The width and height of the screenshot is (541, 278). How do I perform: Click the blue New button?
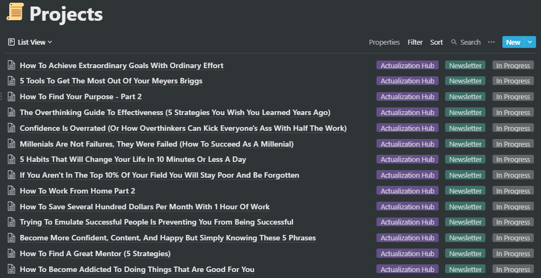[513, 42]
